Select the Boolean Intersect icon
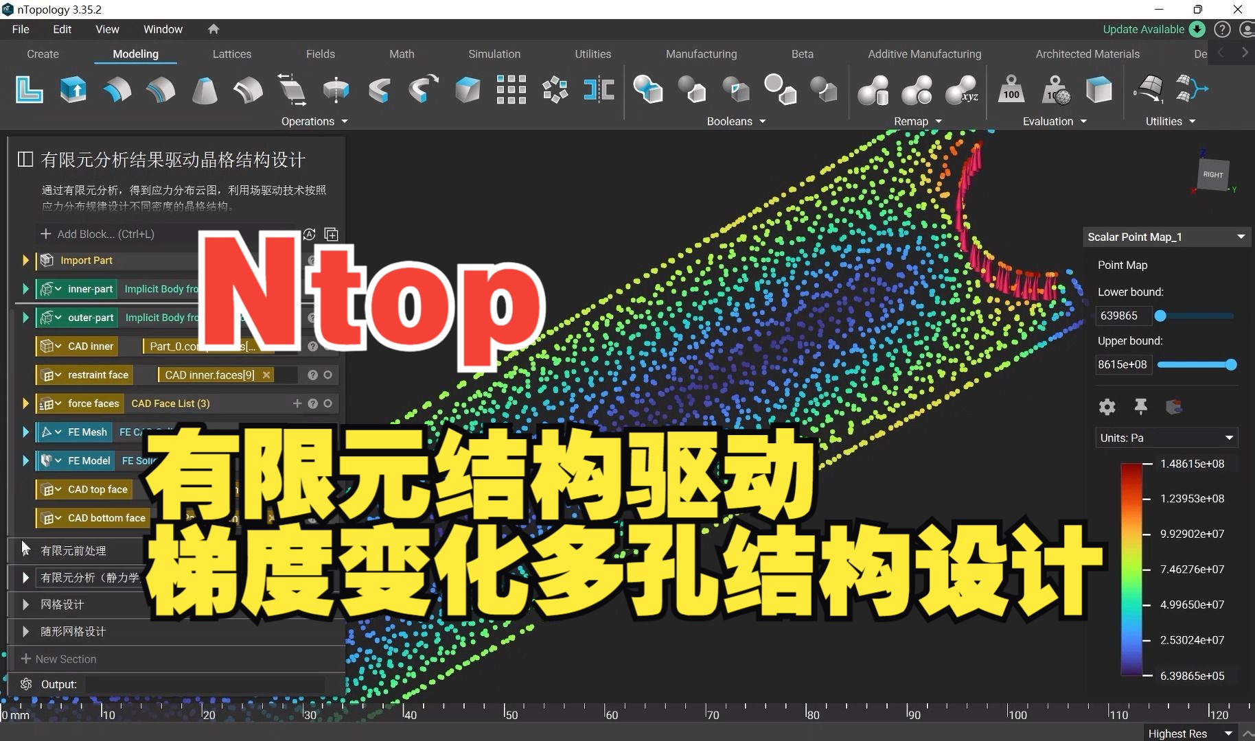This screenshot has height=741, width=1255. coord(736,90)
